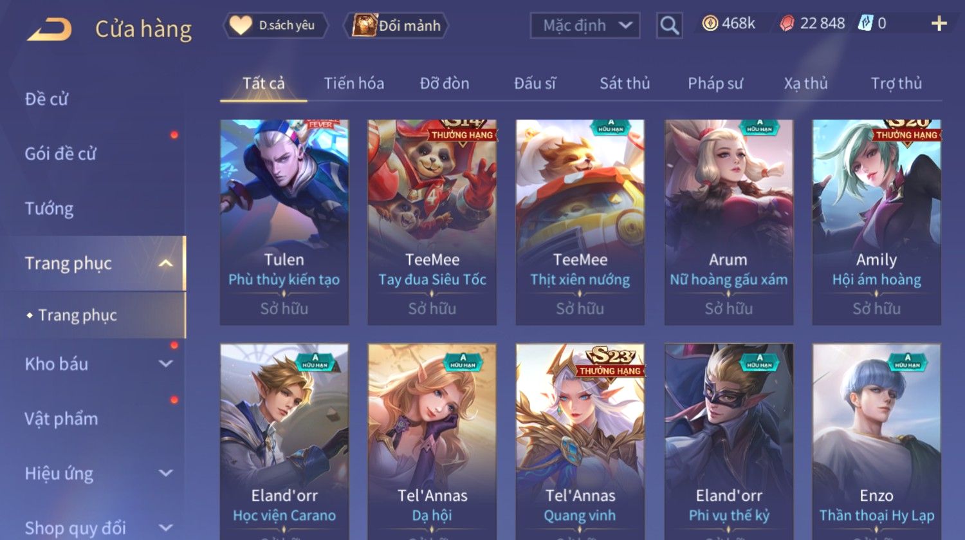Open the Mặc định sort dropdown
The image size is (965, 540).
(x=585, y=26)
